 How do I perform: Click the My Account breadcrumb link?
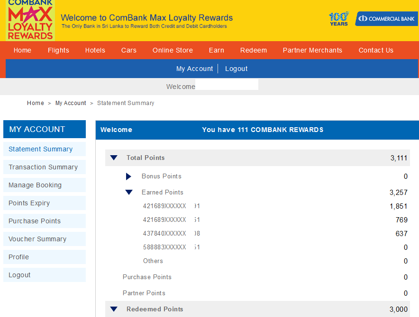pyautogui.click(x=71, y=103)
